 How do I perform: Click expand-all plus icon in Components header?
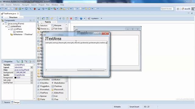click(30, 21)
